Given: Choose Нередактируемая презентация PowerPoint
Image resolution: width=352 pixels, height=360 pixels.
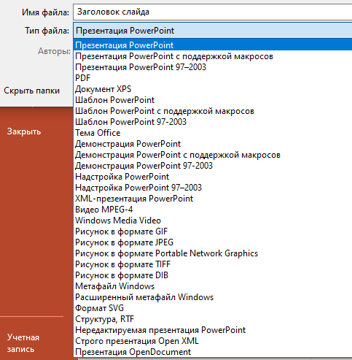Looking at the screenshot, I should pyautogui.click(x=213, y=330).
